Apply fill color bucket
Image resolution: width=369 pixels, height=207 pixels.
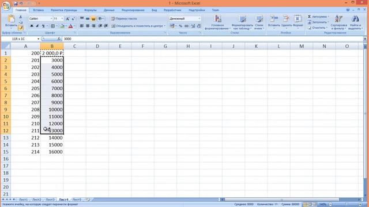click(62, 26)
